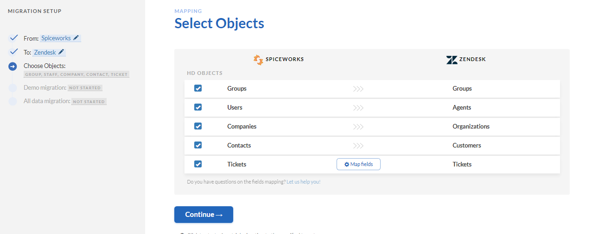Click the arrow icon beside Choose Objects
This screenshot has width=592, height=234.
click(x=13, y=67)
